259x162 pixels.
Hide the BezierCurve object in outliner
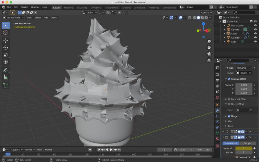[x=255, y=26]
